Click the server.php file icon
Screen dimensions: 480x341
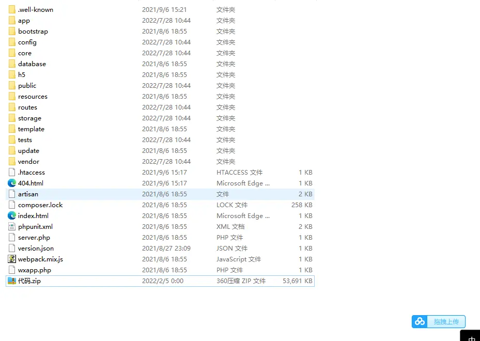[12, 238]
